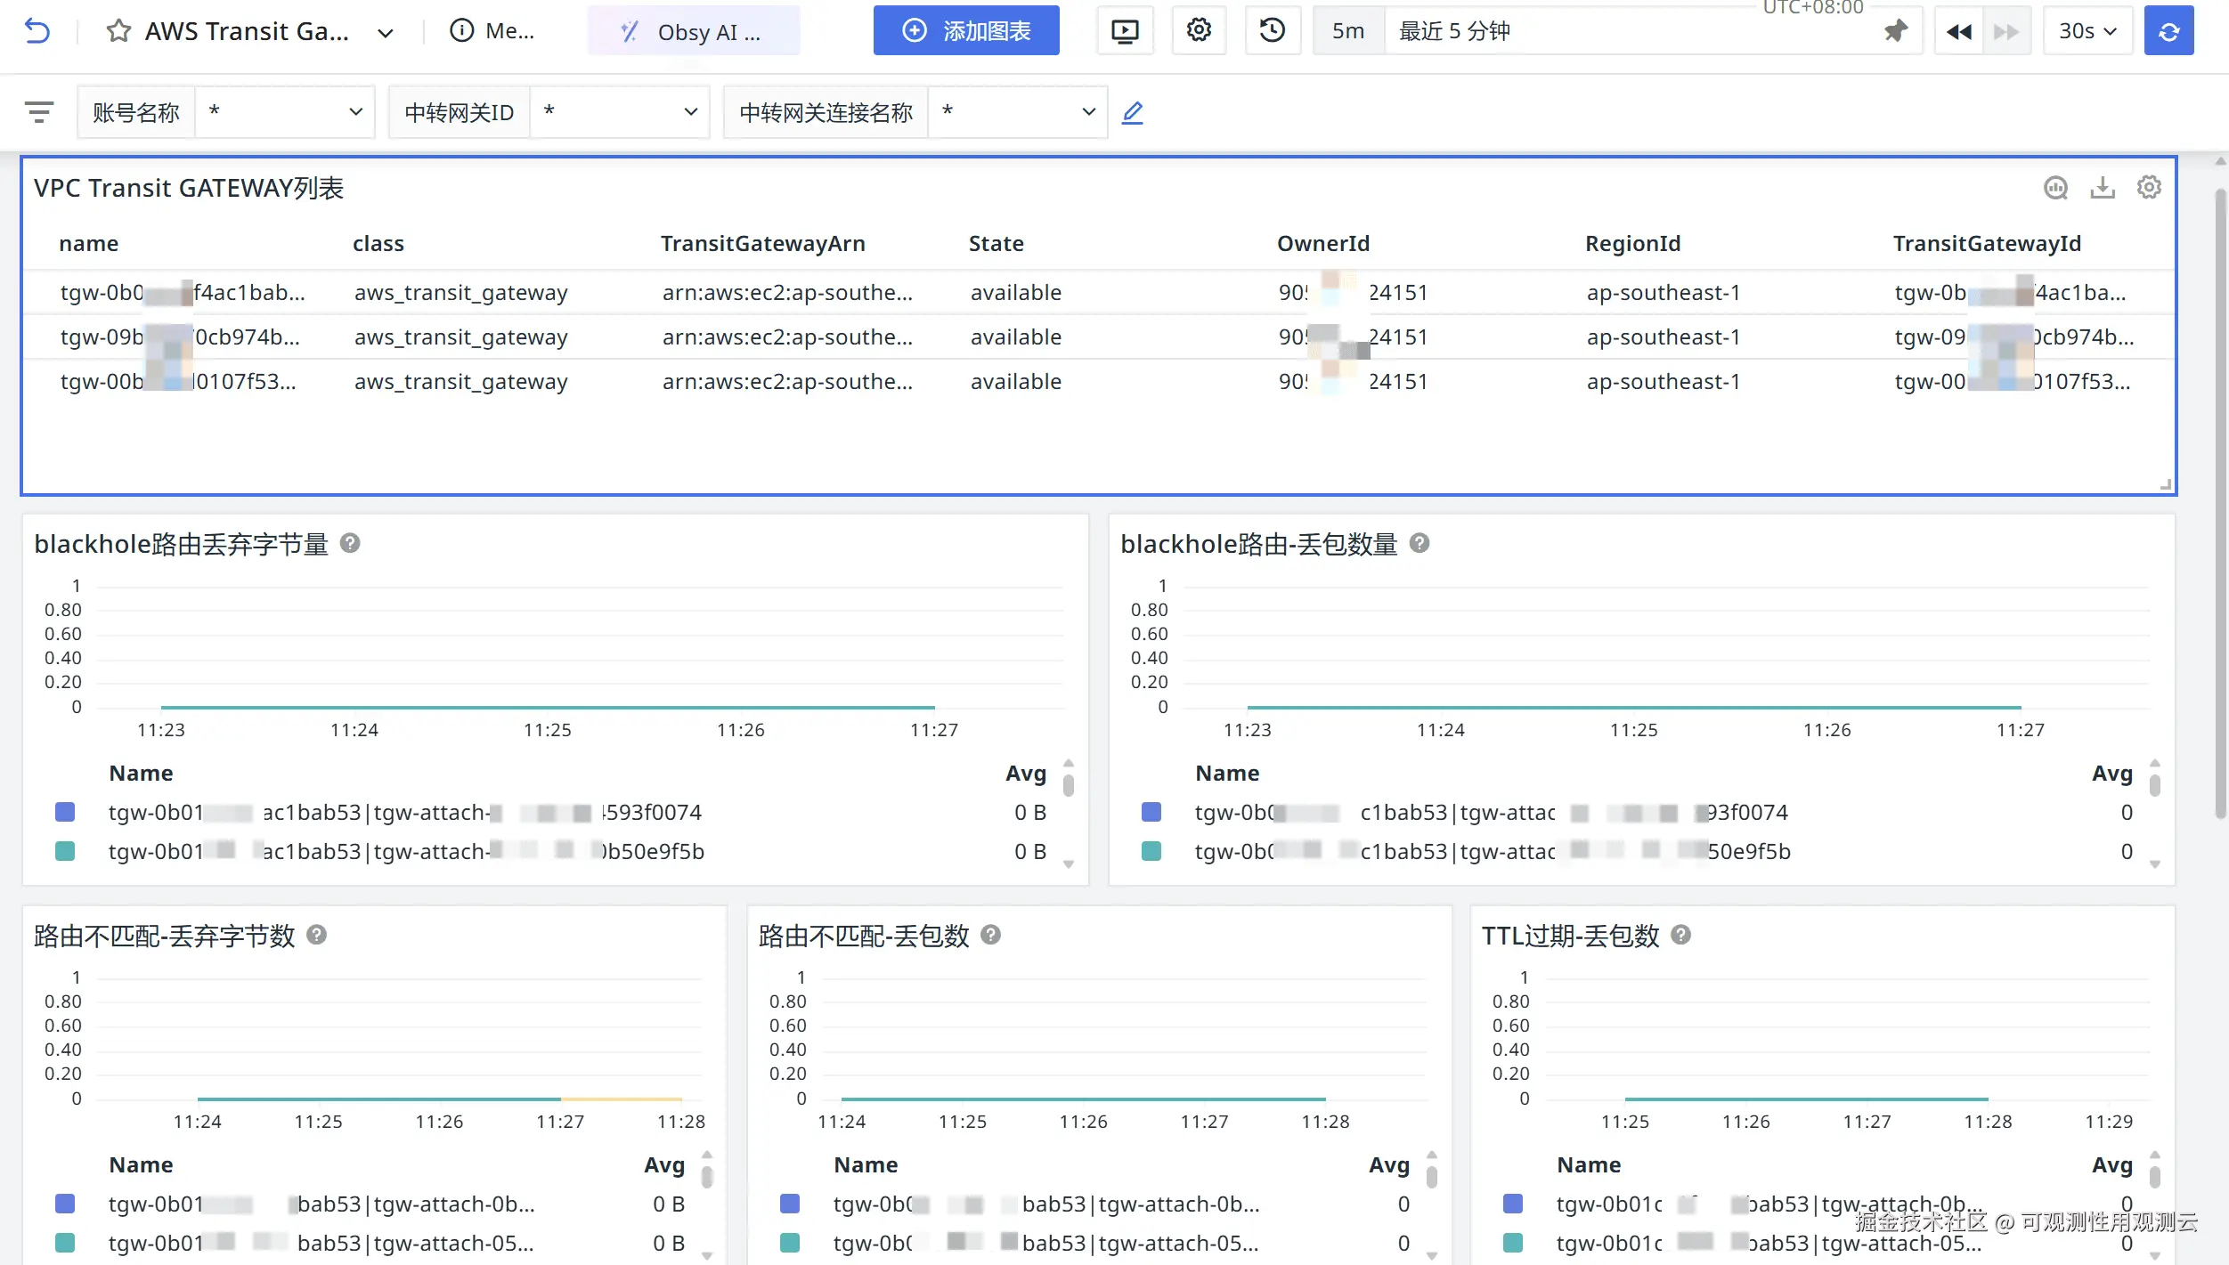The width and height of the screenshot is (2229, 1265).
Task: Click Name header in blackhole packets legend
Action: pyautogui.click(x=1227, y=773)
